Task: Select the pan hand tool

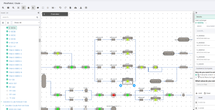Action: pyautogui.click(x=29, y=8)
